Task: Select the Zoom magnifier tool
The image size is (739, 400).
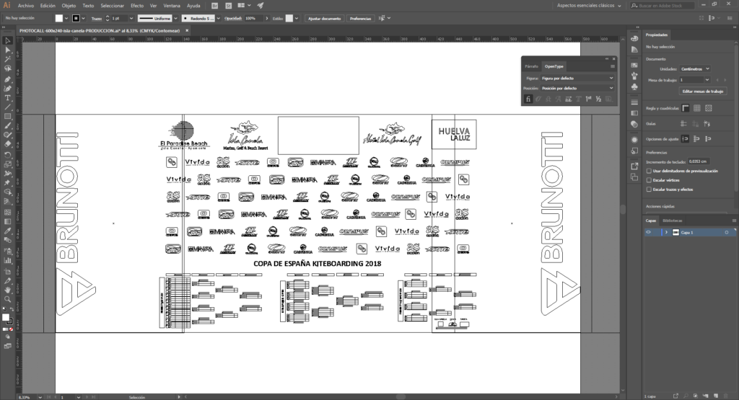Action: (x=7, y=299)
